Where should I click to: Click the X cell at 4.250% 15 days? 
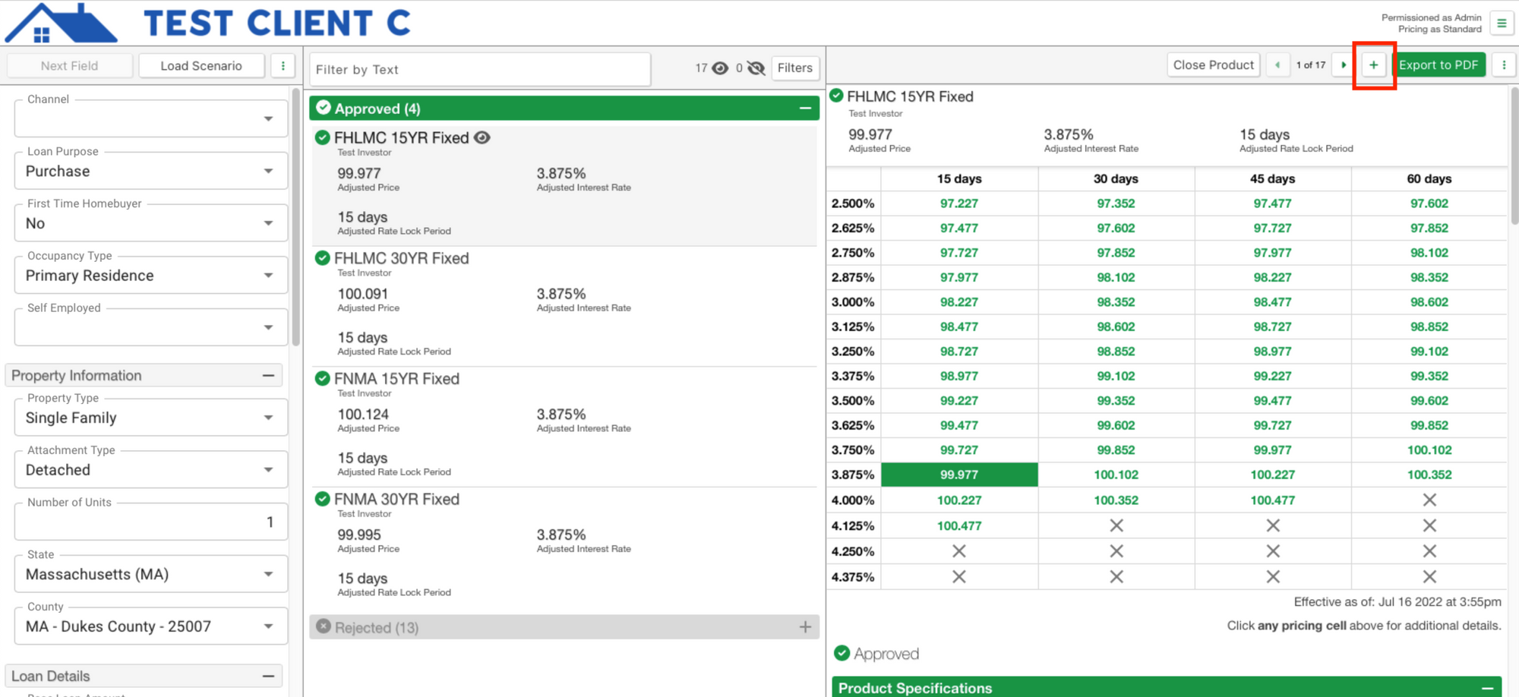tap(959, 551)
